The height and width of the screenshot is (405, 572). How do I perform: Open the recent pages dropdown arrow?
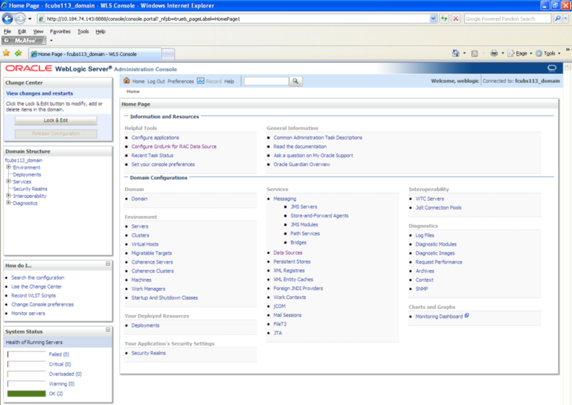30,18
